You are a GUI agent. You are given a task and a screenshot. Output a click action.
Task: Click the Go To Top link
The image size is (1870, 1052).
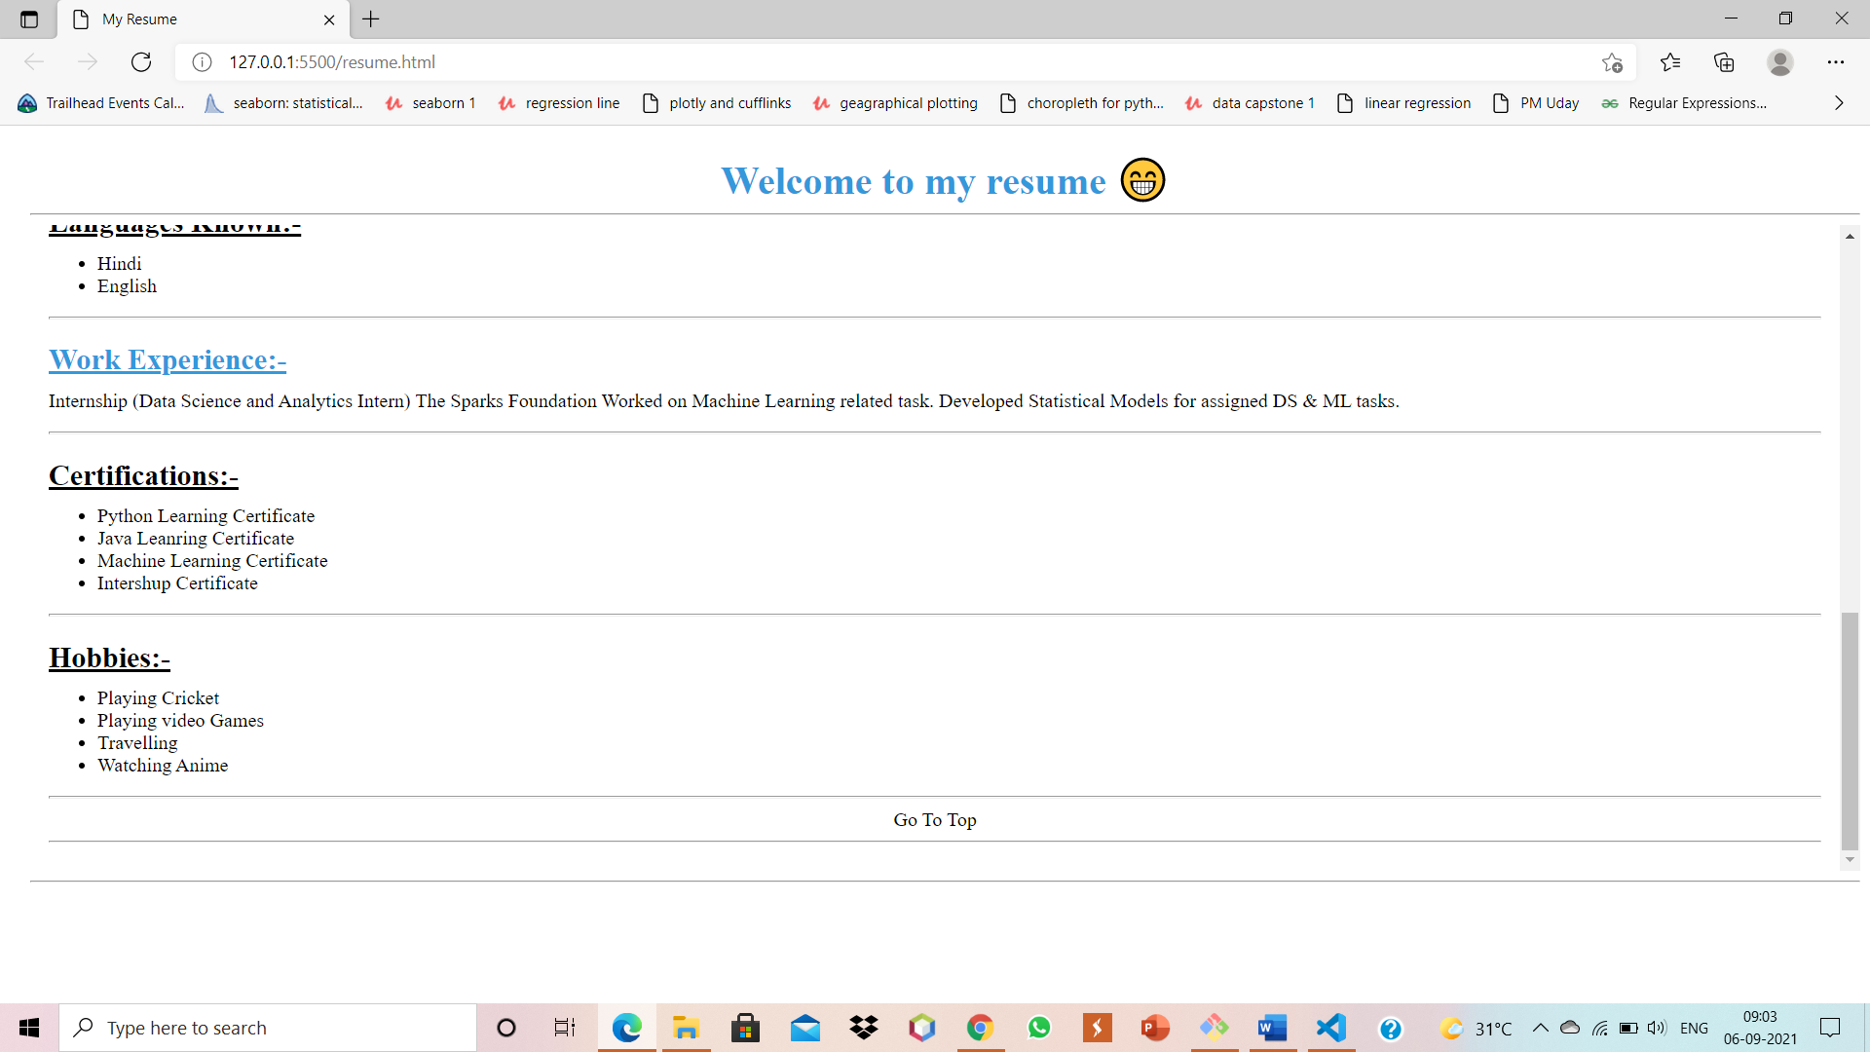tap(934, 819)
